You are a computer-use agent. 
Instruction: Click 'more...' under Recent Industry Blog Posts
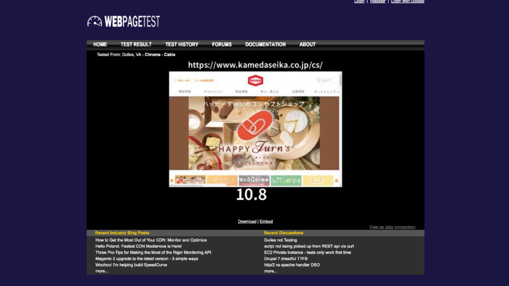(101, 271)
